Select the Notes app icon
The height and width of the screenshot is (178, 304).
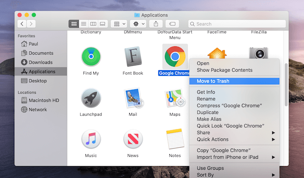[x=175, y=139]
